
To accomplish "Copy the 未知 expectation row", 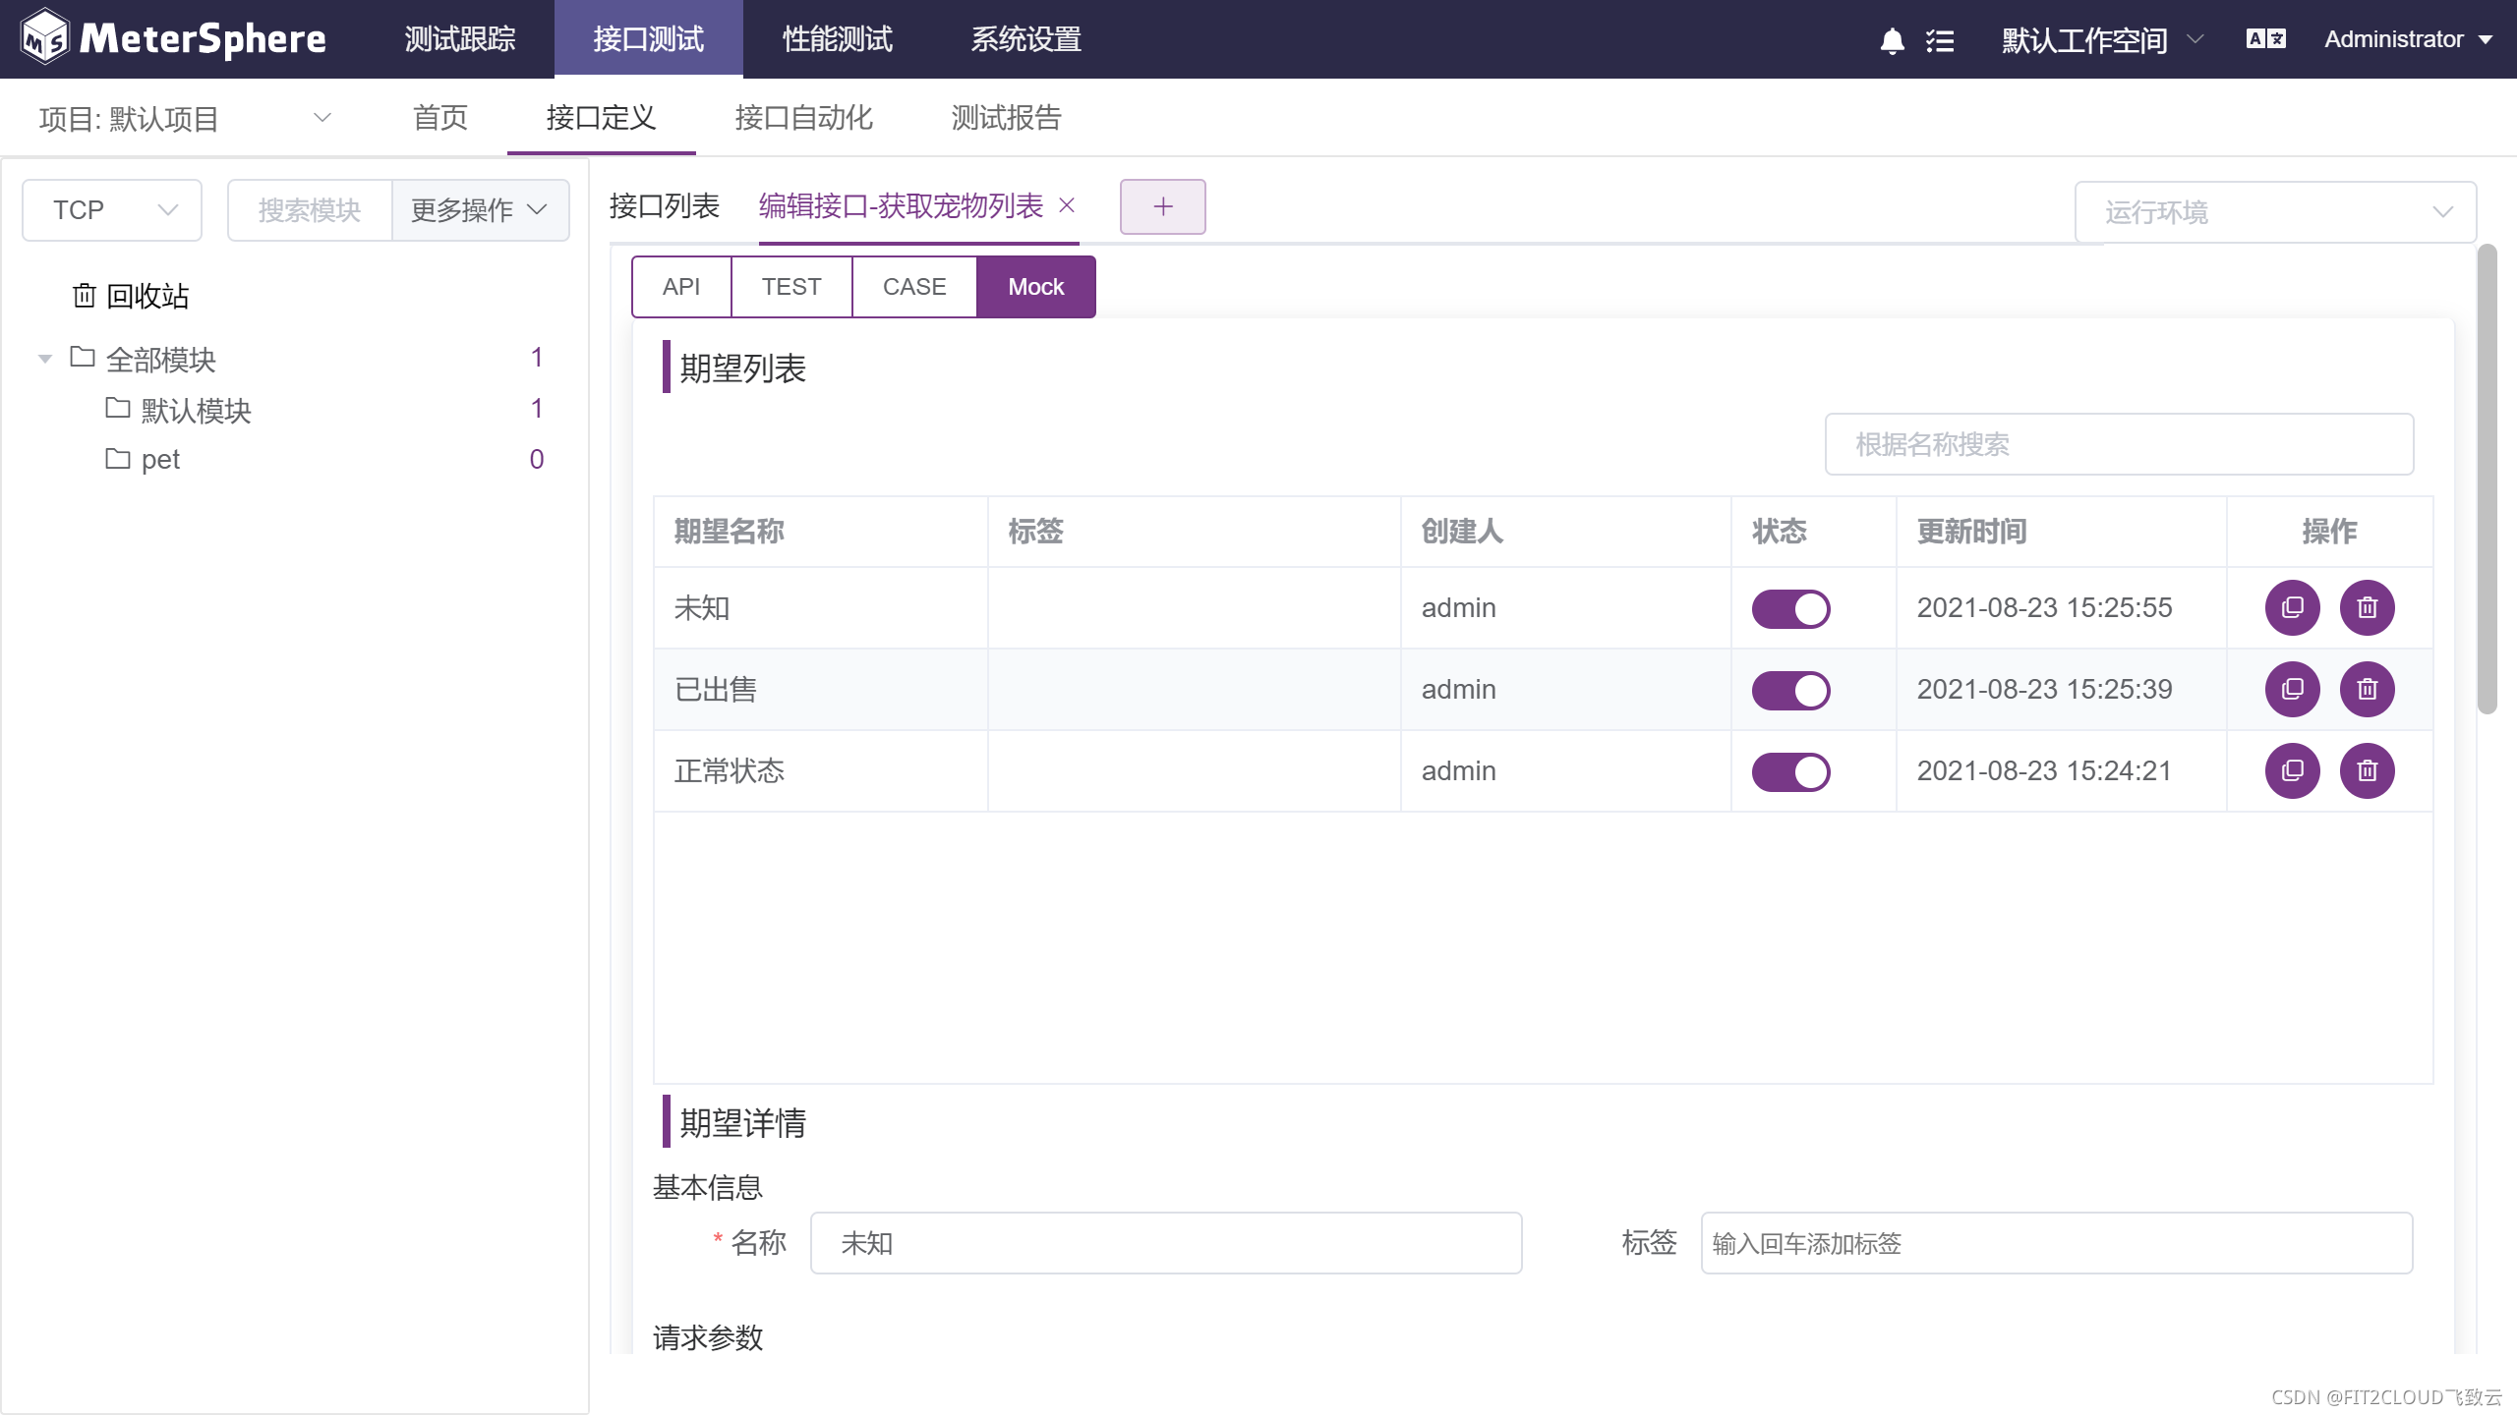I will tap(2292, 608).
